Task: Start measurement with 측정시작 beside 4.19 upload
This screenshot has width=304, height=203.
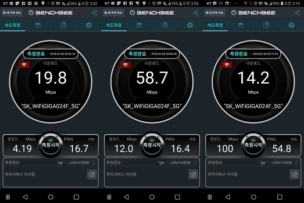Action: [50, 145]
